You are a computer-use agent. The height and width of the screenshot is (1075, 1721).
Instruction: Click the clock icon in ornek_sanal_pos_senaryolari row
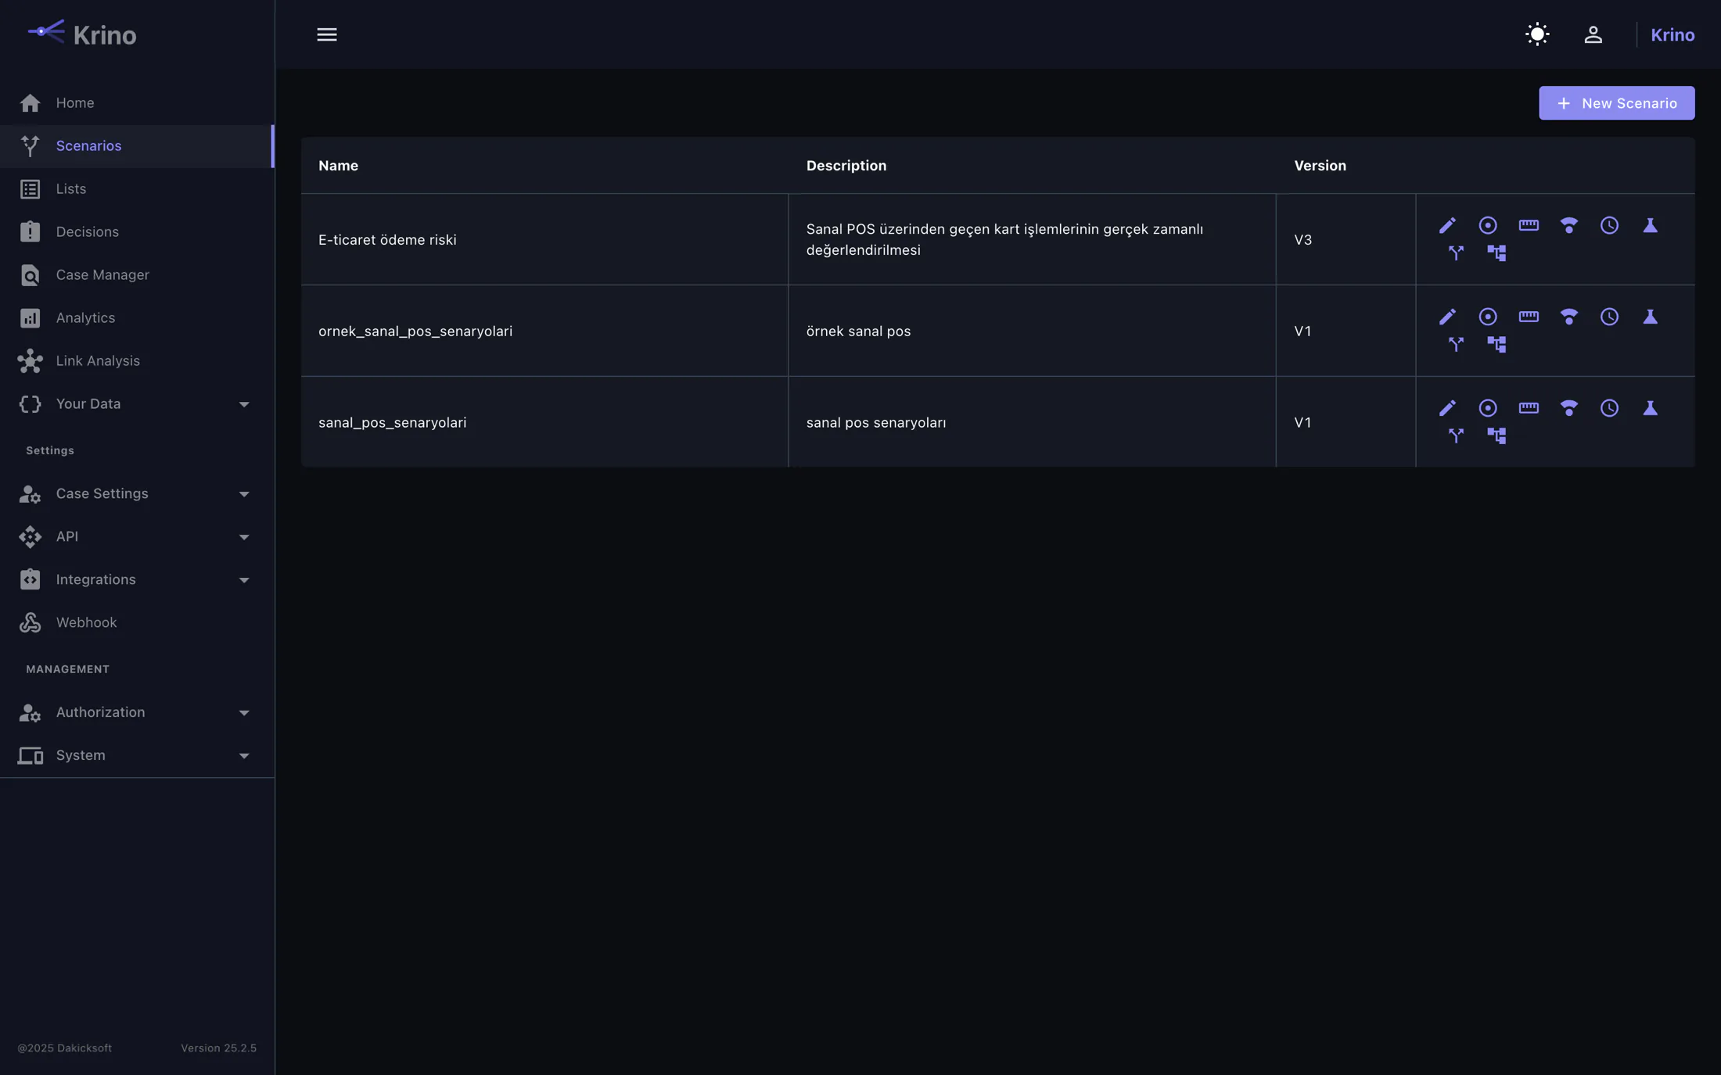[1609, 317]
